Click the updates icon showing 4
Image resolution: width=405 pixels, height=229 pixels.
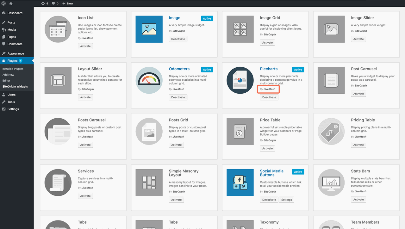(x=43, y=3)
